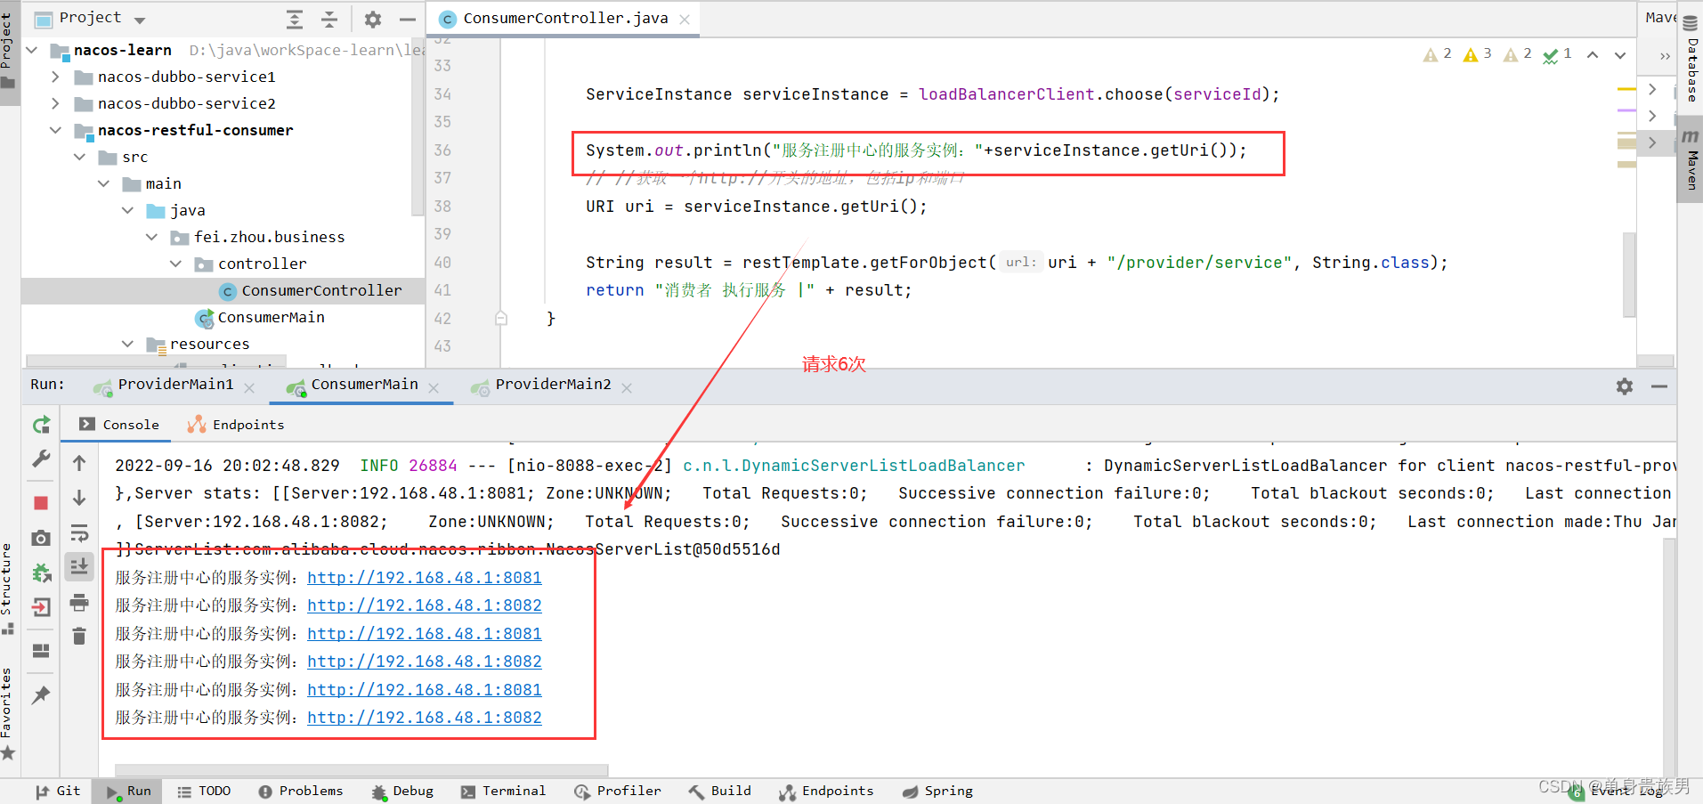Hide the Project panel
Screen dimensions: 1703x804
coord(408,19)
